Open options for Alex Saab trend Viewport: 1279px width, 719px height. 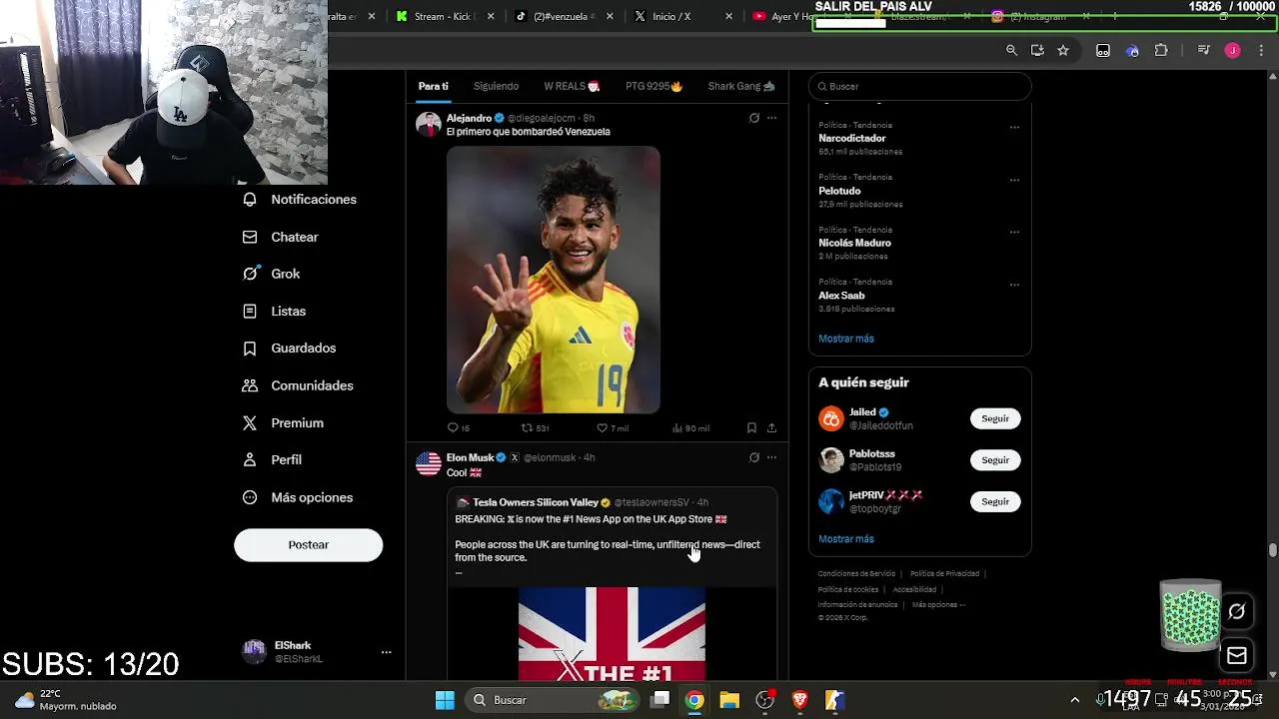coord(1014,285)
